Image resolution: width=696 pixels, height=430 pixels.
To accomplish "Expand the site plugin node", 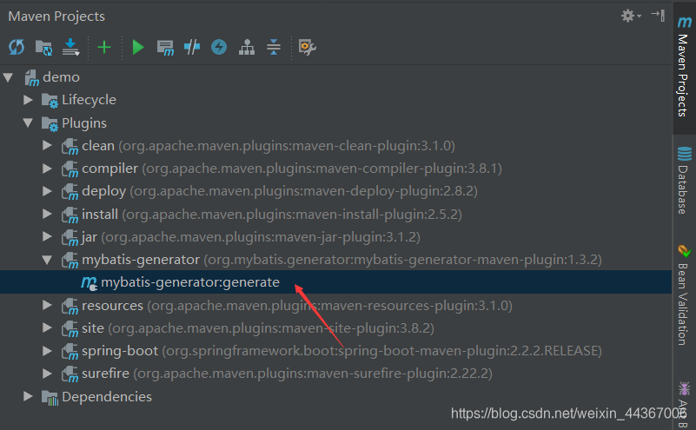I will [47, 328].
